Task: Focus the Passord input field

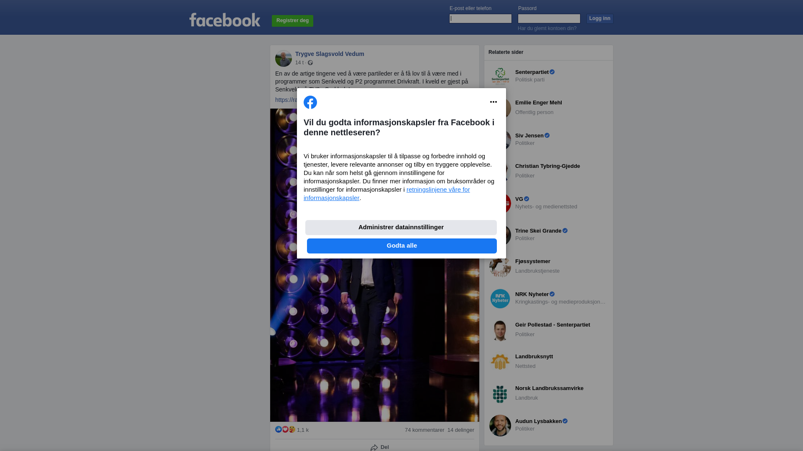Action: coord(549,18)
